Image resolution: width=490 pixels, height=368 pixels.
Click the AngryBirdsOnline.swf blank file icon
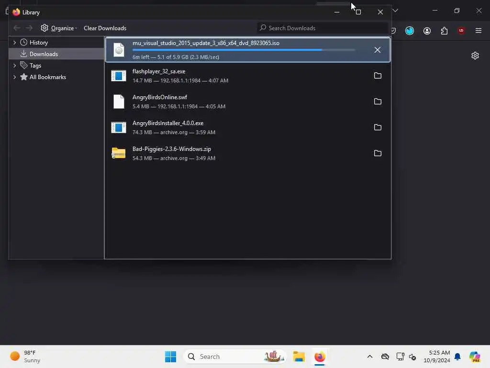pyautogui.click(x=119, y=102)
